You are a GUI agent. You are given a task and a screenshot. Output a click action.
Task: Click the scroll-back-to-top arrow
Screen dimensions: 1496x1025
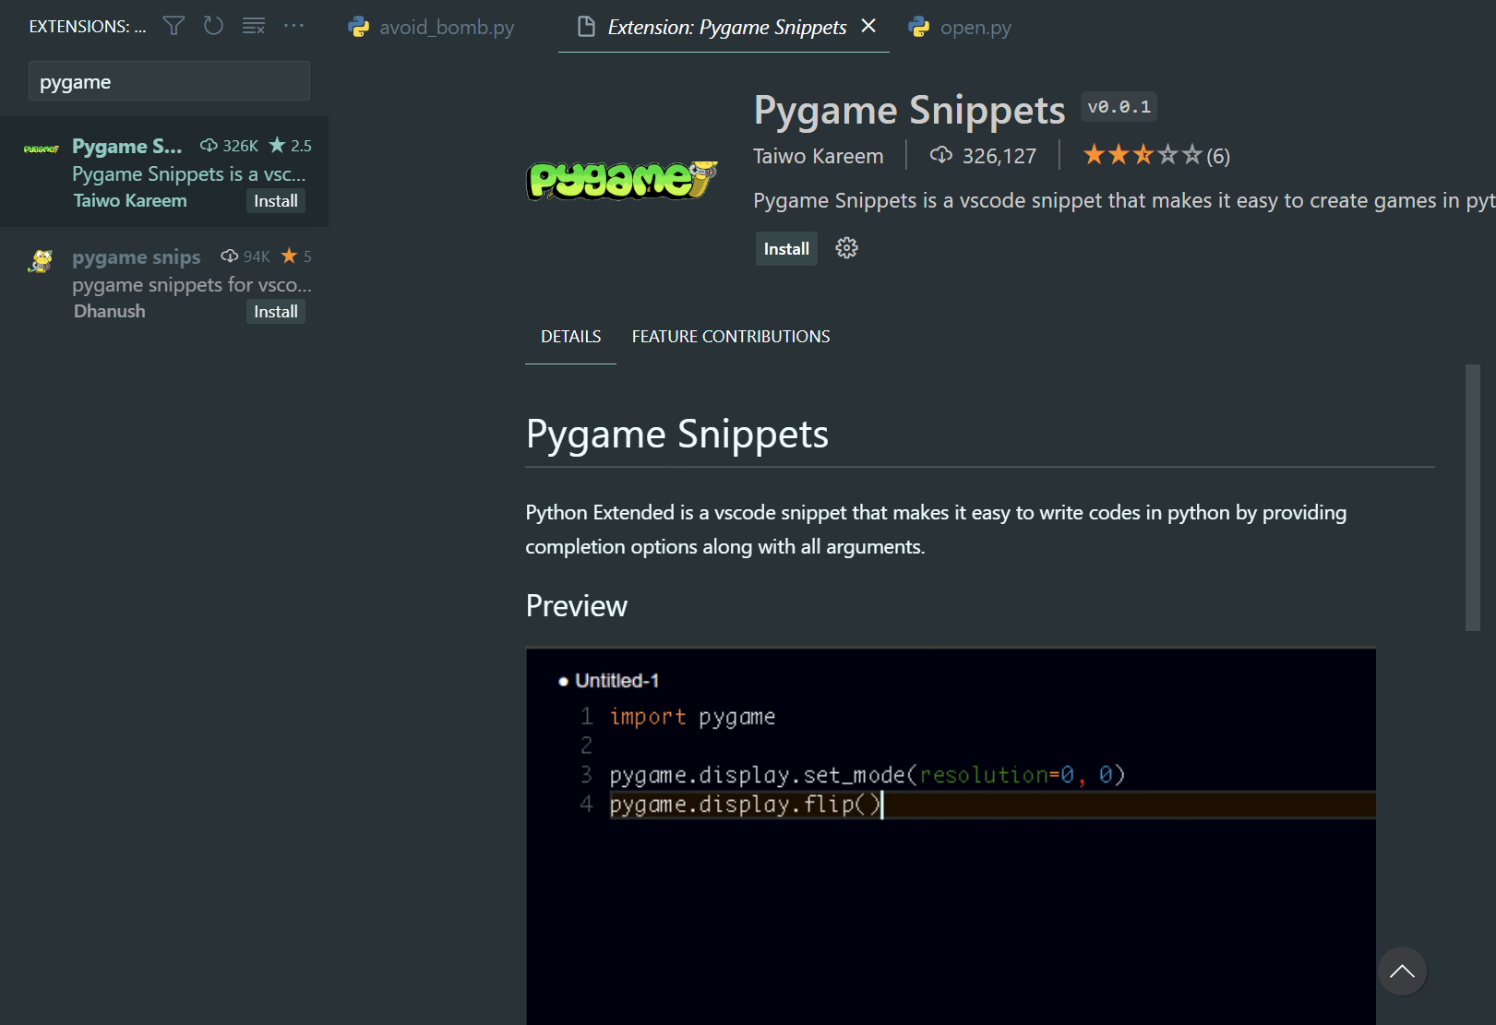coord(1402,971)
